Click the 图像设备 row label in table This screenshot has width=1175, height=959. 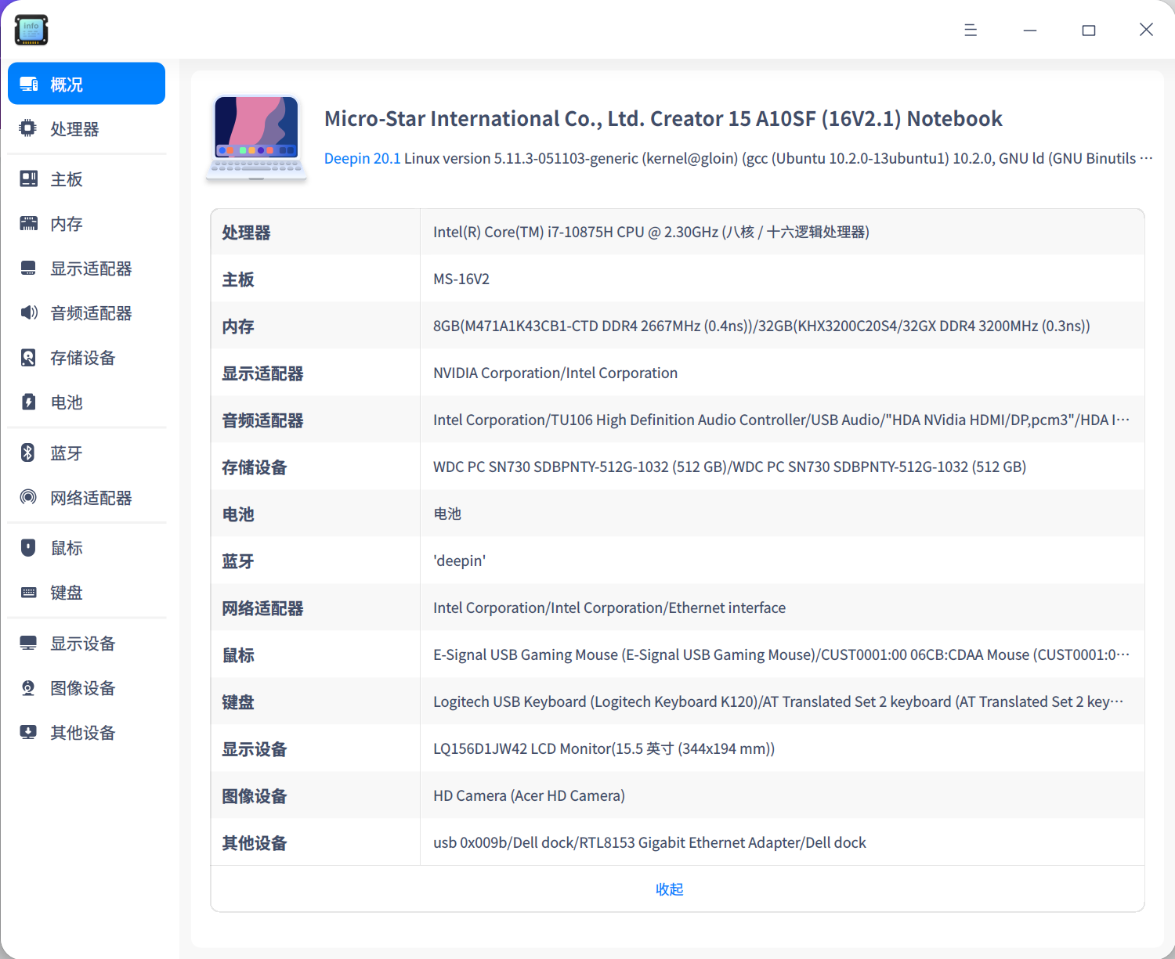[x=255, y=796]
